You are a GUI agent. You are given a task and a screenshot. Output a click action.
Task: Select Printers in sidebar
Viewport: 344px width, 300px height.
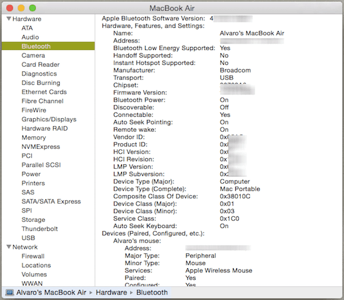(33, 183)
